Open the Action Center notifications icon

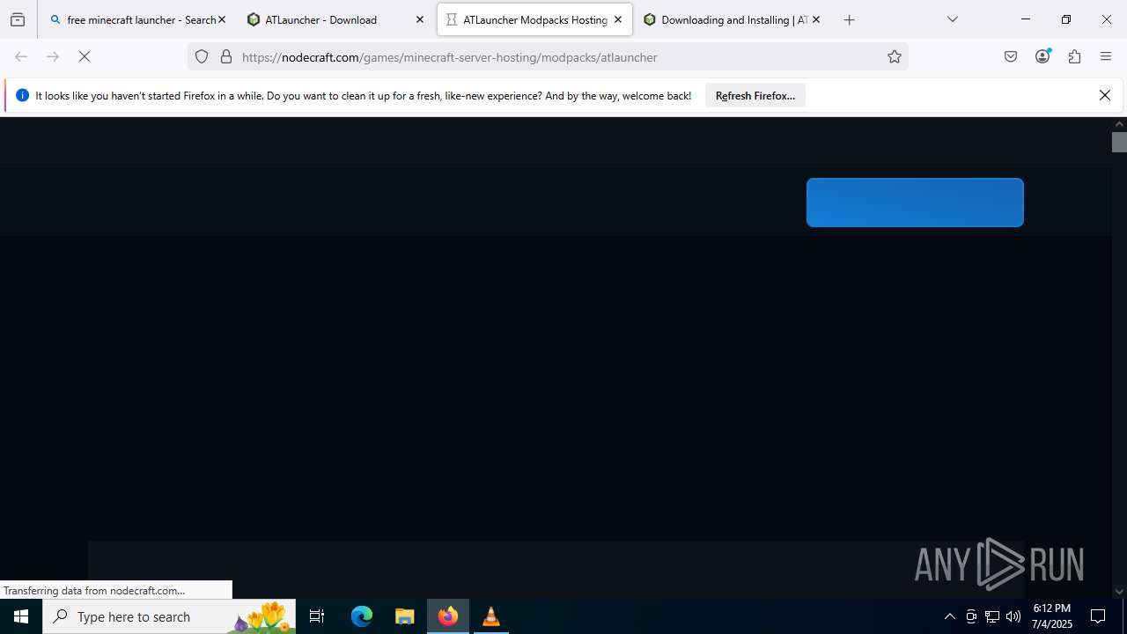1098,616
